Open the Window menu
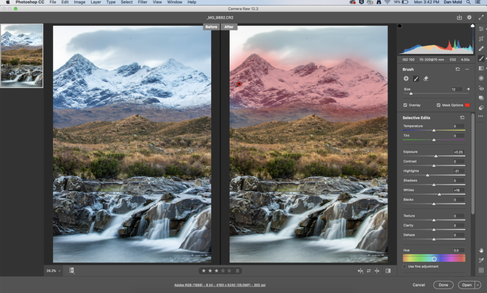This screenshot has width=487, height=293. point(175,2)
